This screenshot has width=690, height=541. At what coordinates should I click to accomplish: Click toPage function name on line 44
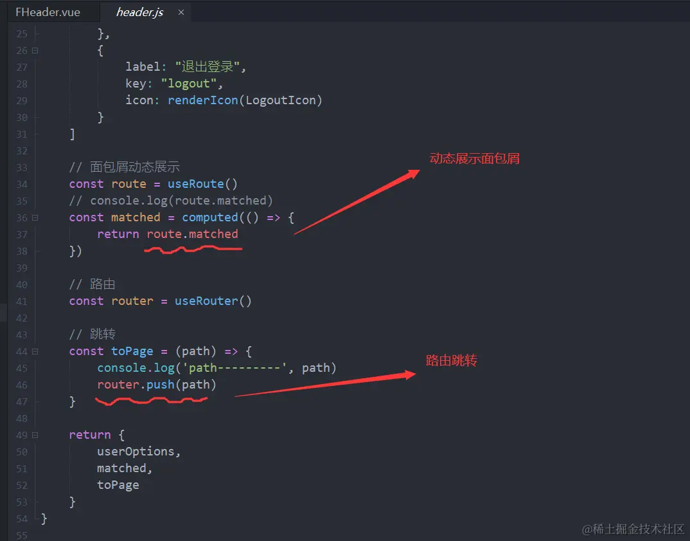(132, 351)
